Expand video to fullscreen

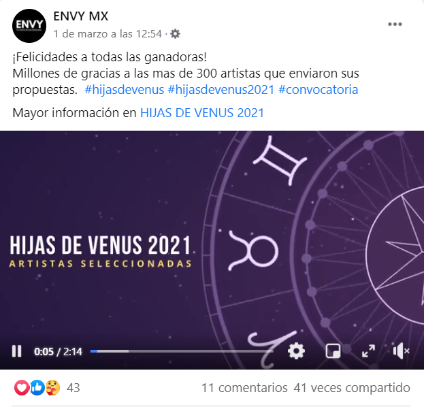(368, 351)
